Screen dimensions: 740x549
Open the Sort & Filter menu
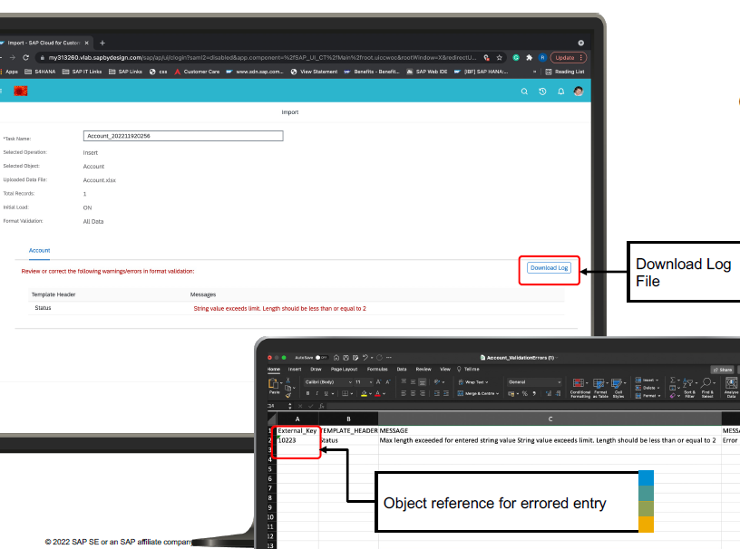[x=689, y=388]
